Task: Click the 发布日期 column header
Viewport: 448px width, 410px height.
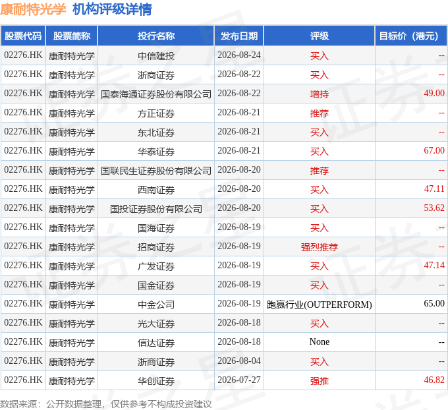Action: (239, 36)
